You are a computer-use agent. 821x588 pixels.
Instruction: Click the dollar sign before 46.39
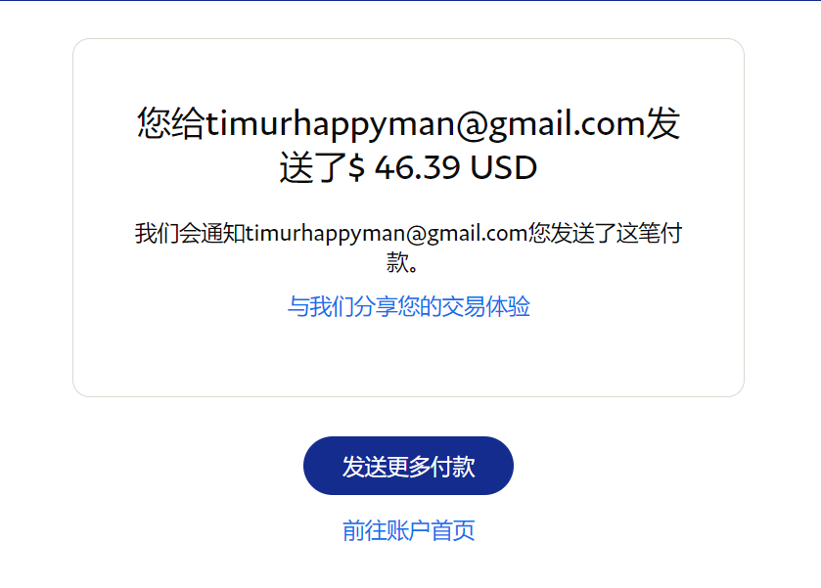coord(356,167)
